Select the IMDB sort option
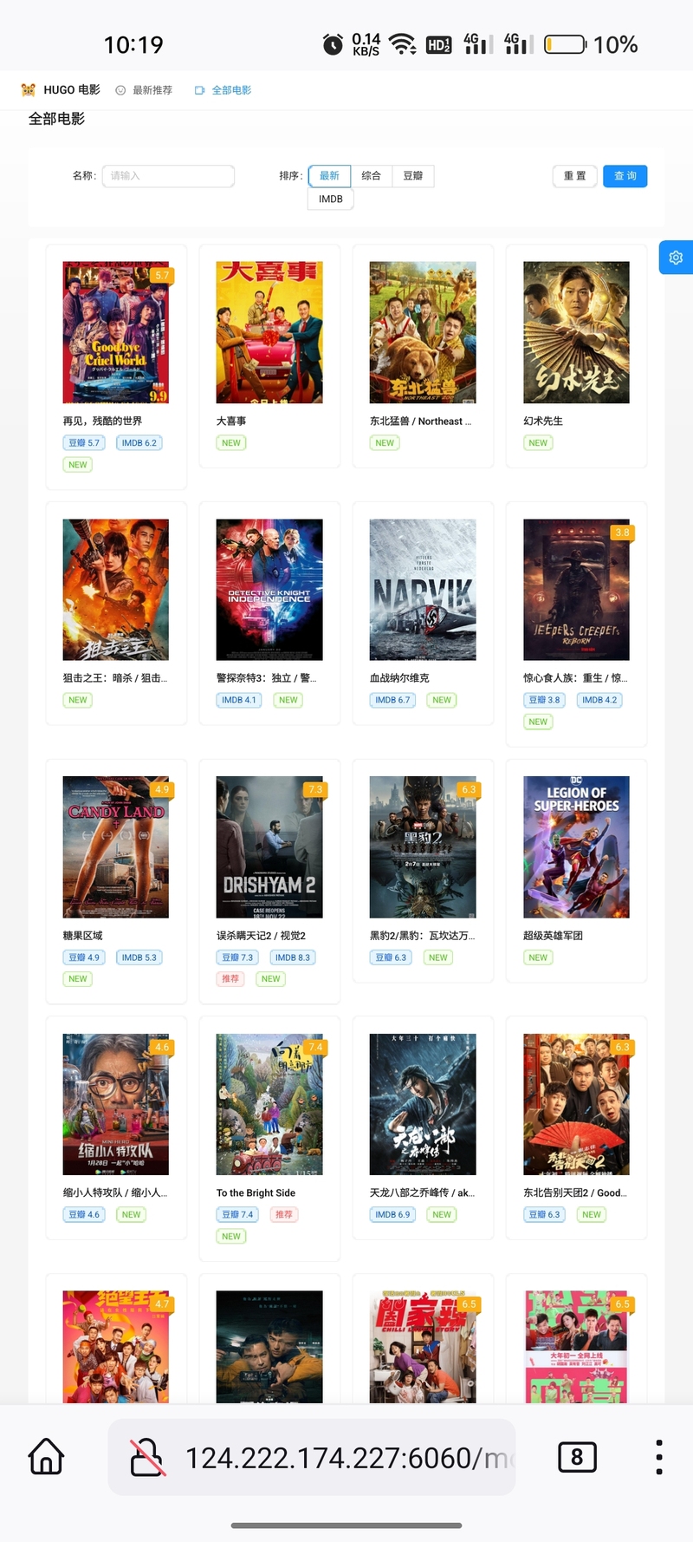Screen dimensions: 693x1542 click(x=331, y=199)
